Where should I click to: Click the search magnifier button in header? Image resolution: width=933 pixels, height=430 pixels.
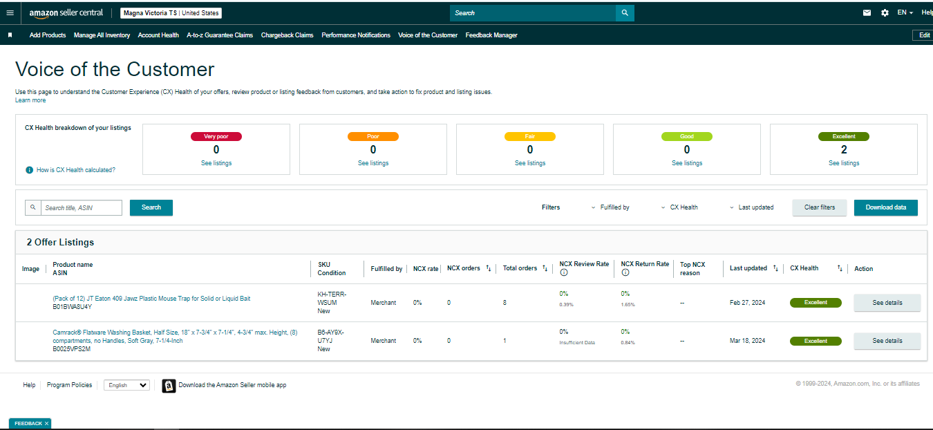pyautogui.click(x=625, y=13)
